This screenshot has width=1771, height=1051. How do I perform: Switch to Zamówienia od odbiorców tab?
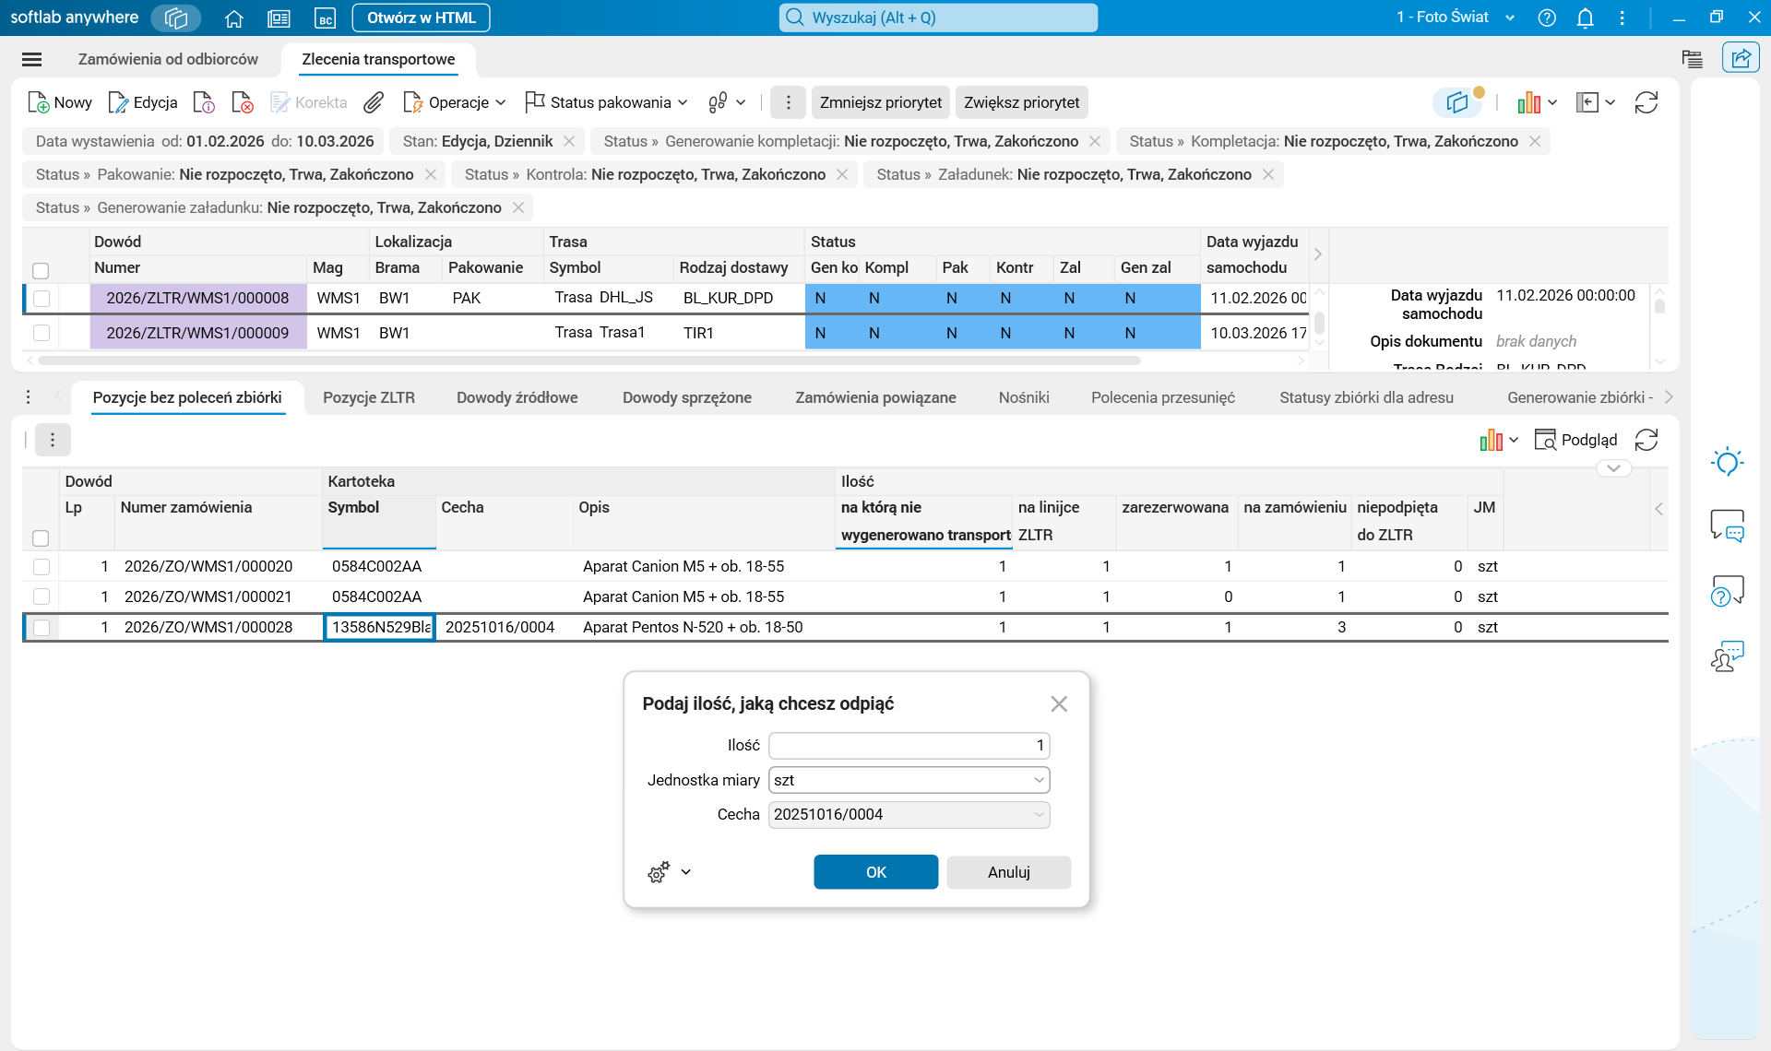point(168,59)
